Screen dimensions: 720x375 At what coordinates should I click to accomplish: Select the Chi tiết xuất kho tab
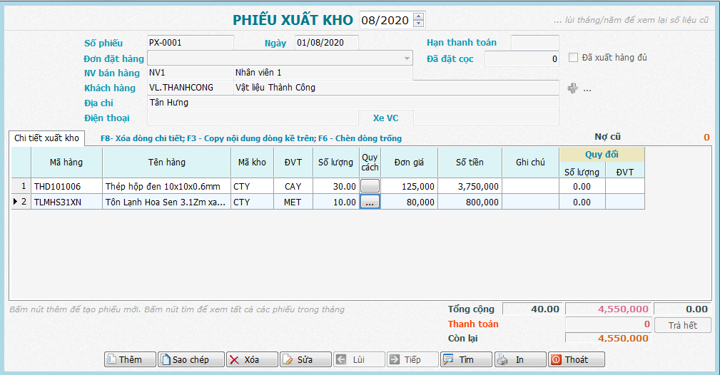(47, 138)
